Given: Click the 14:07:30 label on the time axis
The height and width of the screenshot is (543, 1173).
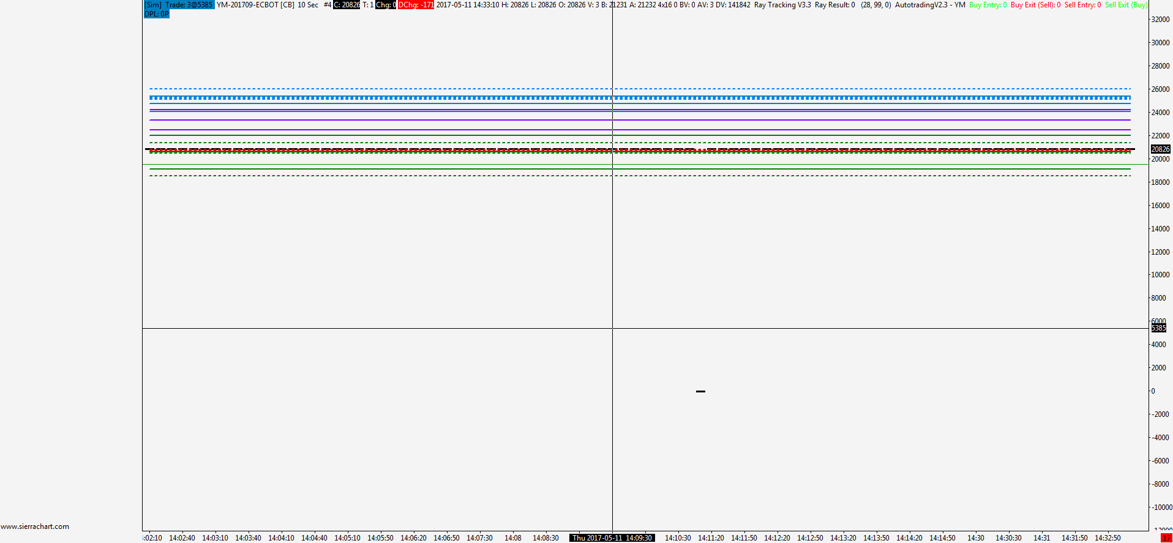Looking at the screenshot, I should coord(479,538).
